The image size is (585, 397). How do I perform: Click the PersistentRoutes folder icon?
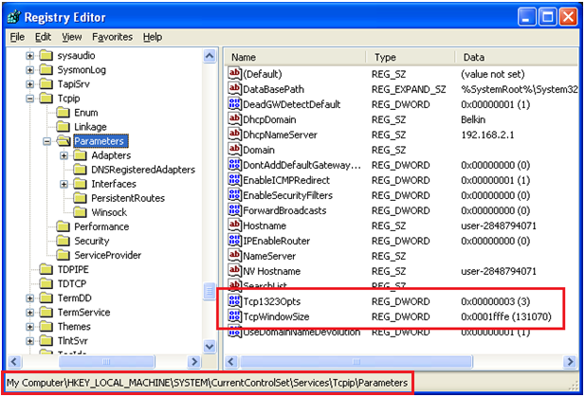(x=80, y=198)
